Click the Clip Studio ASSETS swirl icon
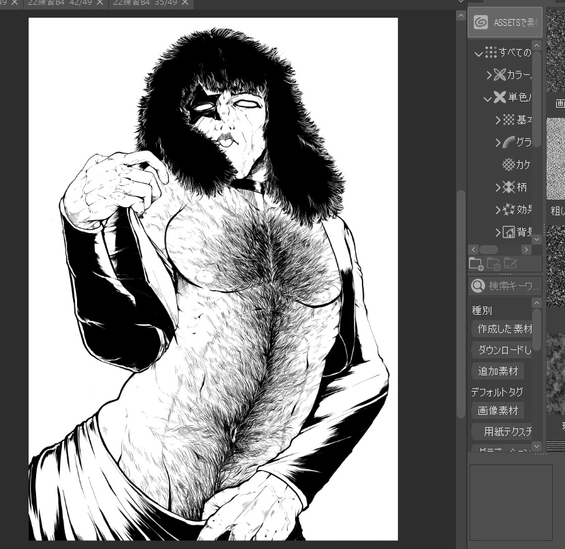This screenshot has height=549, width=565. click(x=480, y=22)
